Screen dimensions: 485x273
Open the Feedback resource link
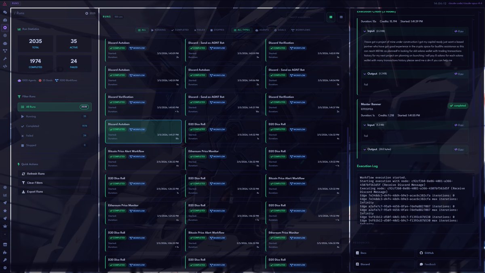pos(448,265)
